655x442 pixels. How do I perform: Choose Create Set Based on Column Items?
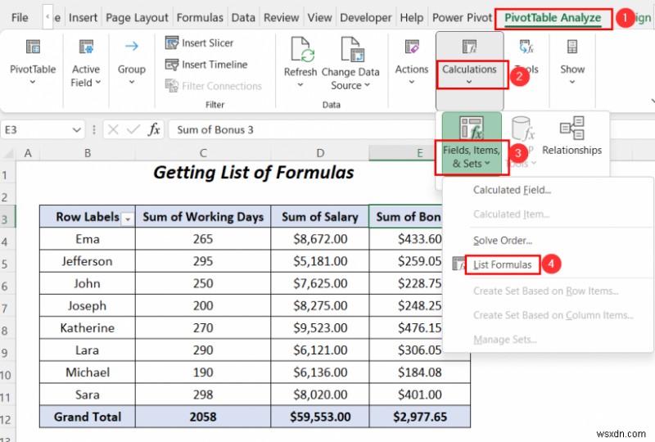click(x=553, y=315)
